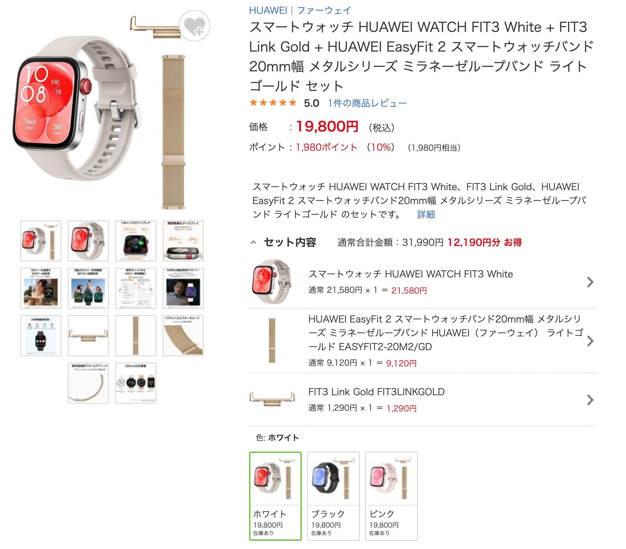The height and width of the screenshot is (549, 626).
Task: Click the five-star rating icons
Action: pyautogui.click(x=273, y=103)
